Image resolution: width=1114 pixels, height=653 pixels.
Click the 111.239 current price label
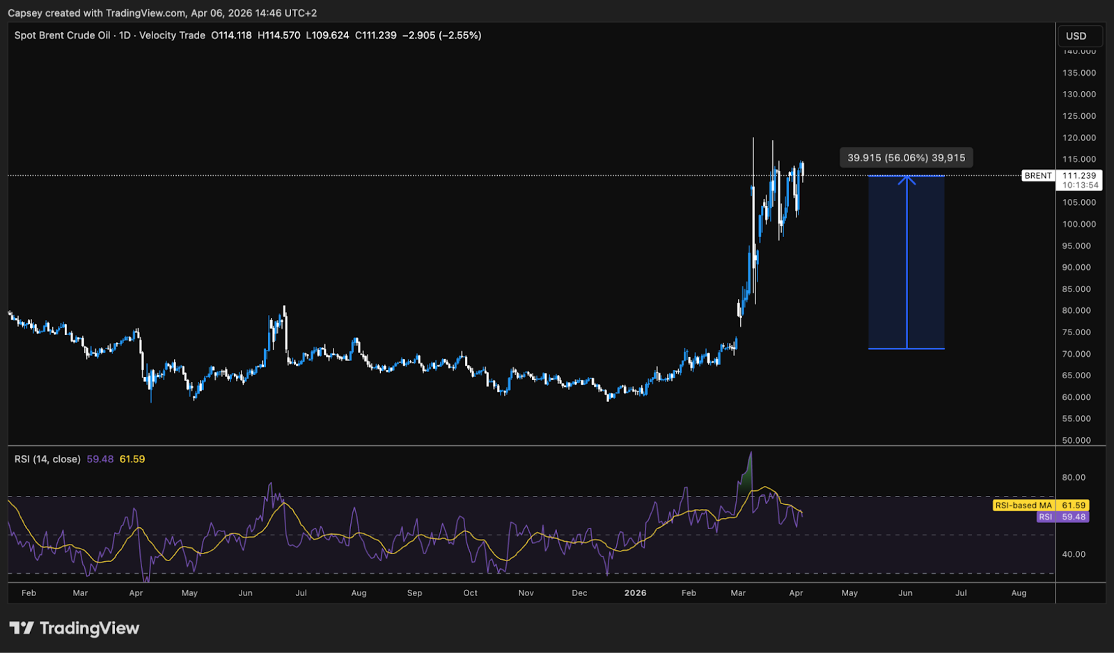click(x=1079, y=176)
